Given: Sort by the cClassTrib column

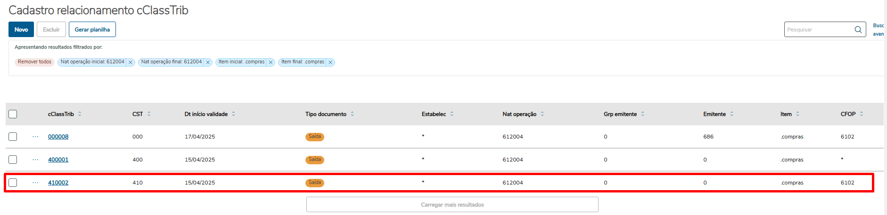Looking at the screenshot, I should pos(80,114).
